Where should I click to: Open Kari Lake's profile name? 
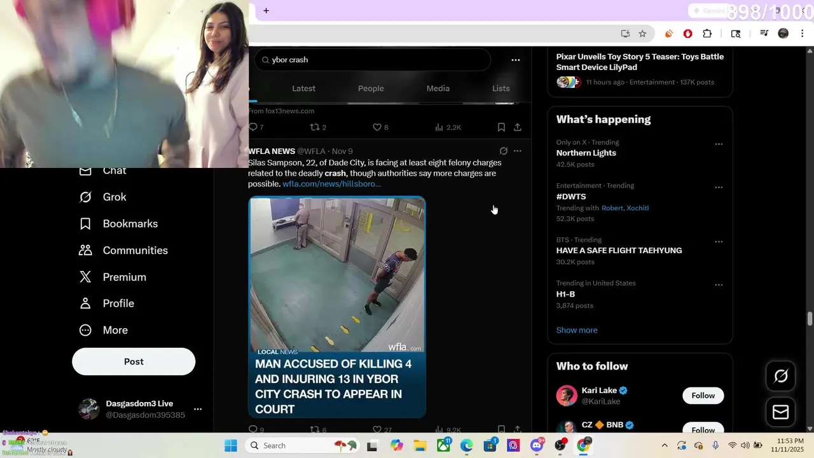[599, 391]
